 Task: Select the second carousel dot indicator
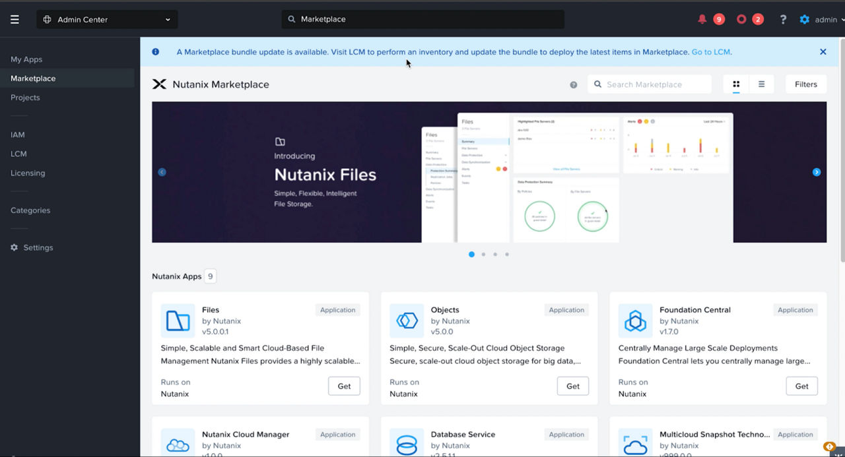483,254
